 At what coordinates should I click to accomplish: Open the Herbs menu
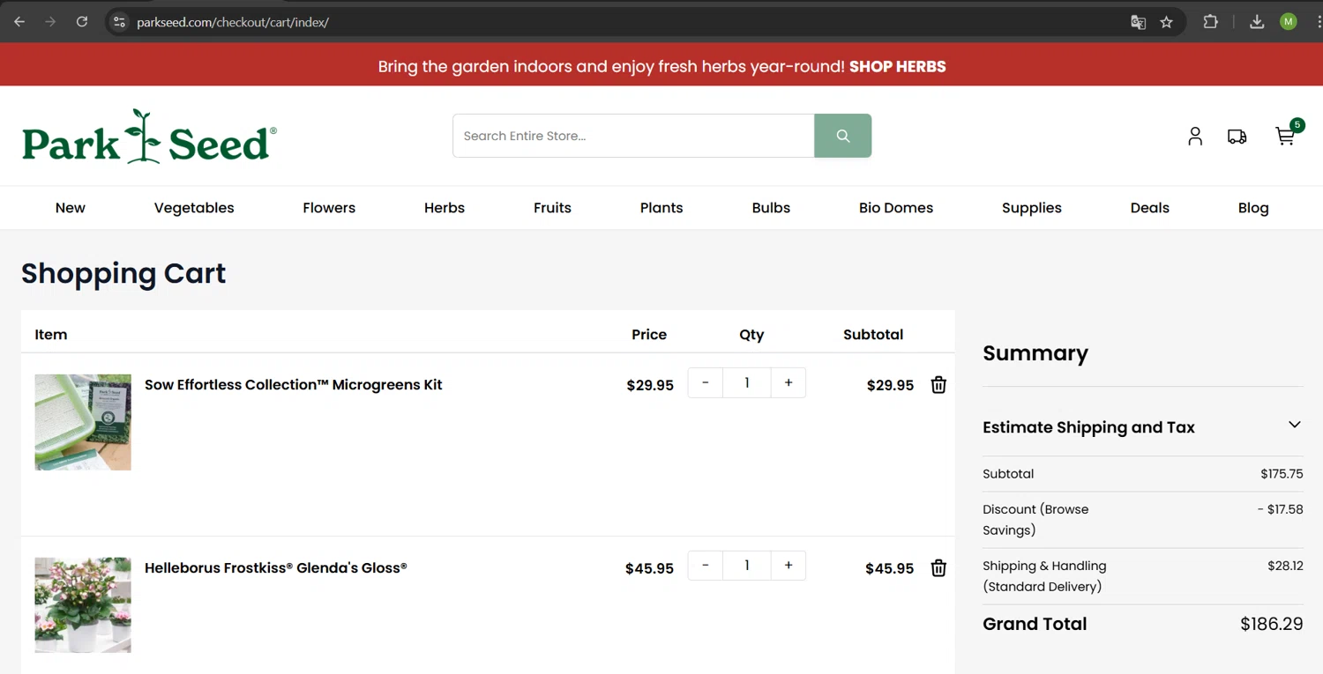pyautogui.click(x=445, y=208)
